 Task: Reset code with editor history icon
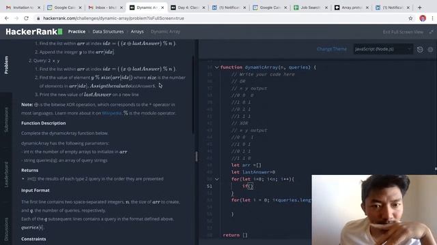[420, 50]
